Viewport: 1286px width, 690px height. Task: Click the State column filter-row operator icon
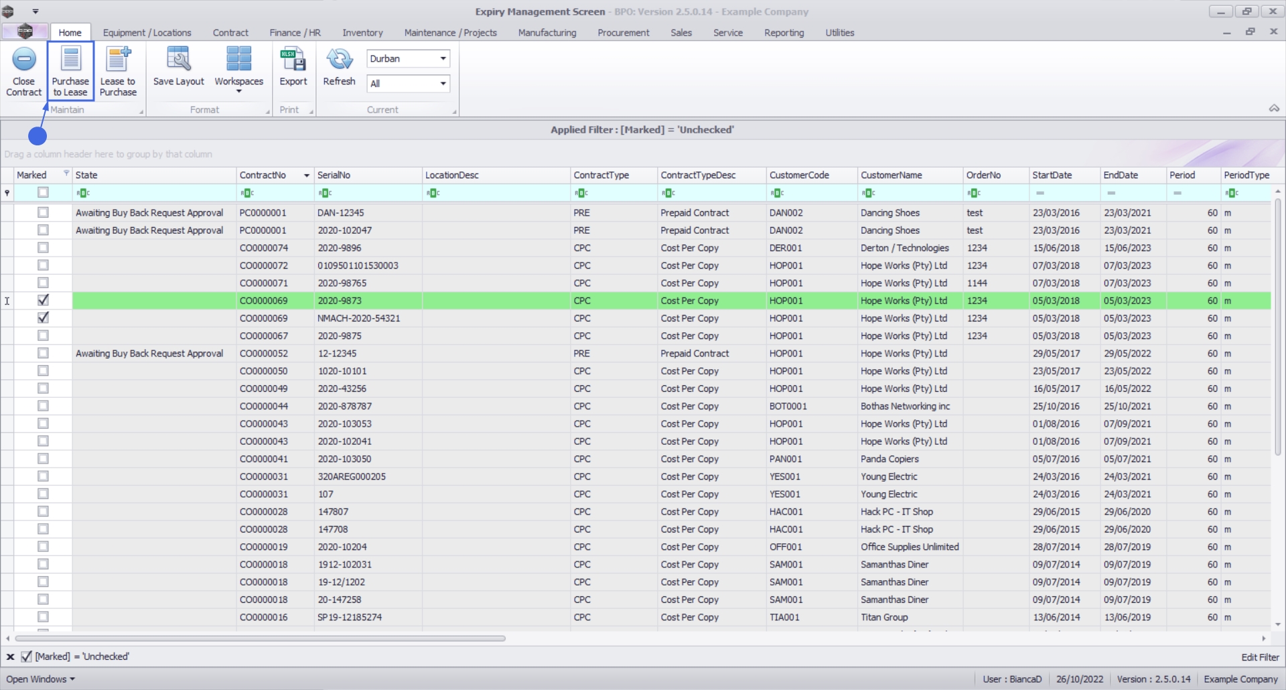click(x=83, y=193)
